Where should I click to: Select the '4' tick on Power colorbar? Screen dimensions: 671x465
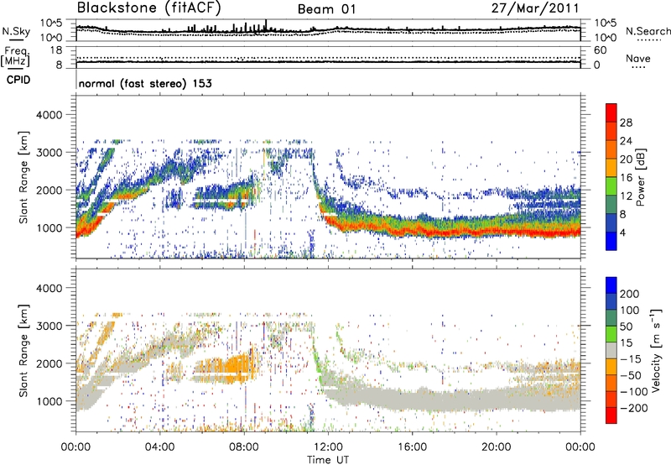tap(622, 232)
